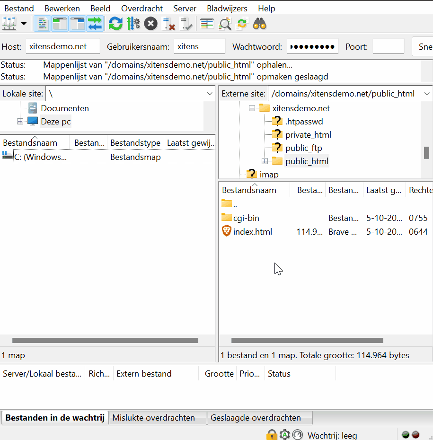The image size is (433, 440).
Task: Switch to Bestanden in de wachtrij tab
Action: tap(55, 418)
